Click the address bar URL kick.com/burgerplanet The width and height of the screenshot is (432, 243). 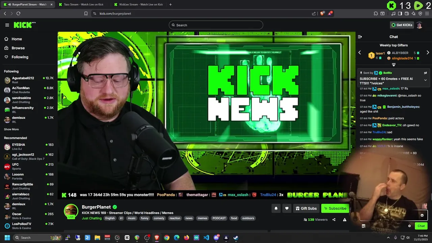pyautogui.click(x=115, y=13)
